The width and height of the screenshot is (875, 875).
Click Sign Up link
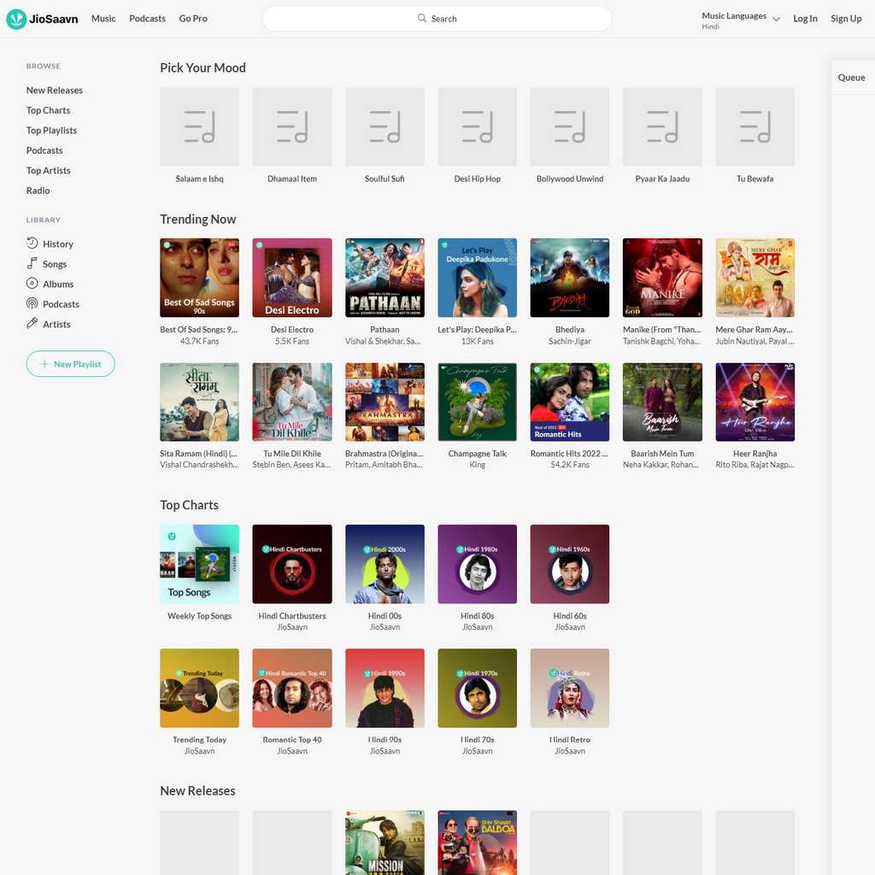tap(845, 19)
